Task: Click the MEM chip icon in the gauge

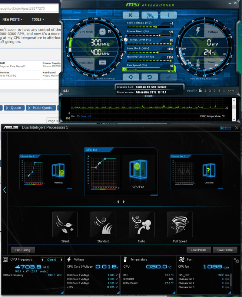Action: (x=103, y=62)
